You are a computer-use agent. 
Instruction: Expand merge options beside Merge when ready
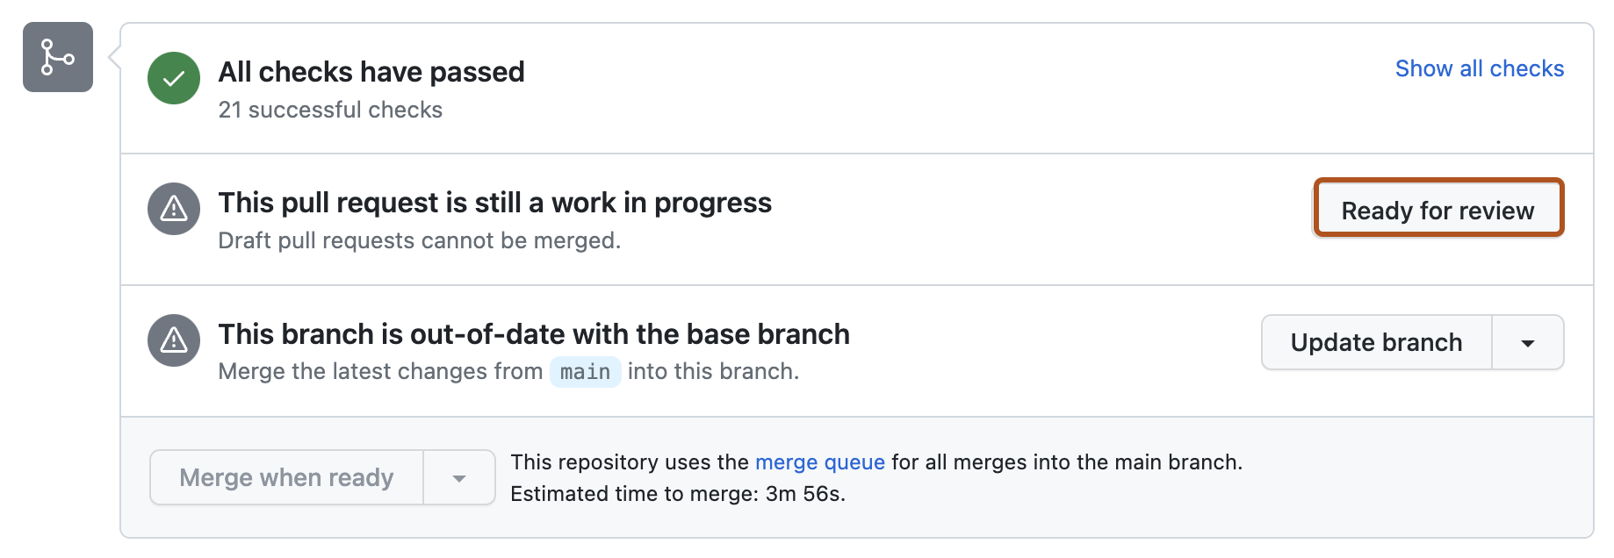tap(458, 477)
